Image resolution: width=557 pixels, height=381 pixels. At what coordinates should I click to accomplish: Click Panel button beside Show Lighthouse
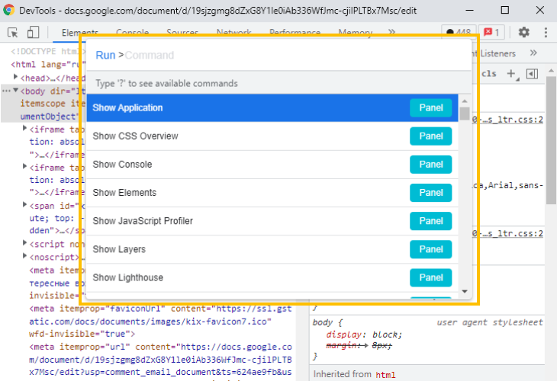[430, 277]
